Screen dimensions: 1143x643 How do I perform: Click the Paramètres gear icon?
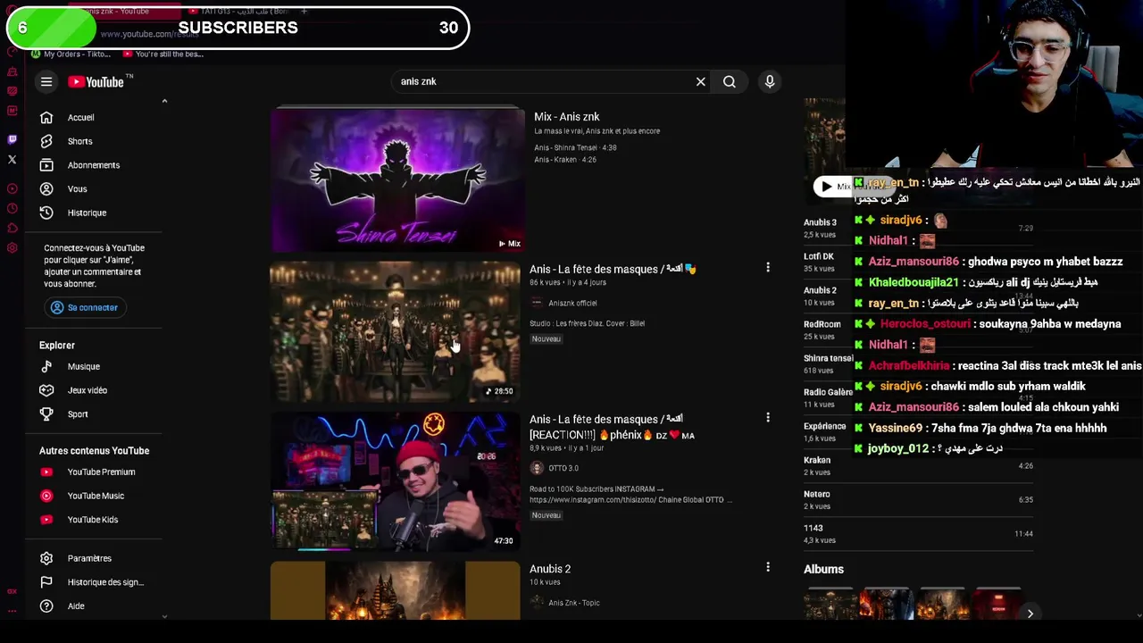(46, 558)
